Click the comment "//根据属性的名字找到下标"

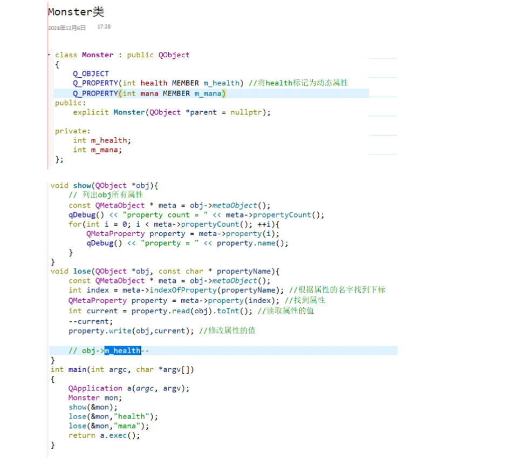click(x=337, y=289)
